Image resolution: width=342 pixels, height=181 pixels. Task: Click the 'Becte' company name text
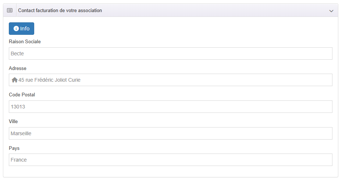pos(17,53)
